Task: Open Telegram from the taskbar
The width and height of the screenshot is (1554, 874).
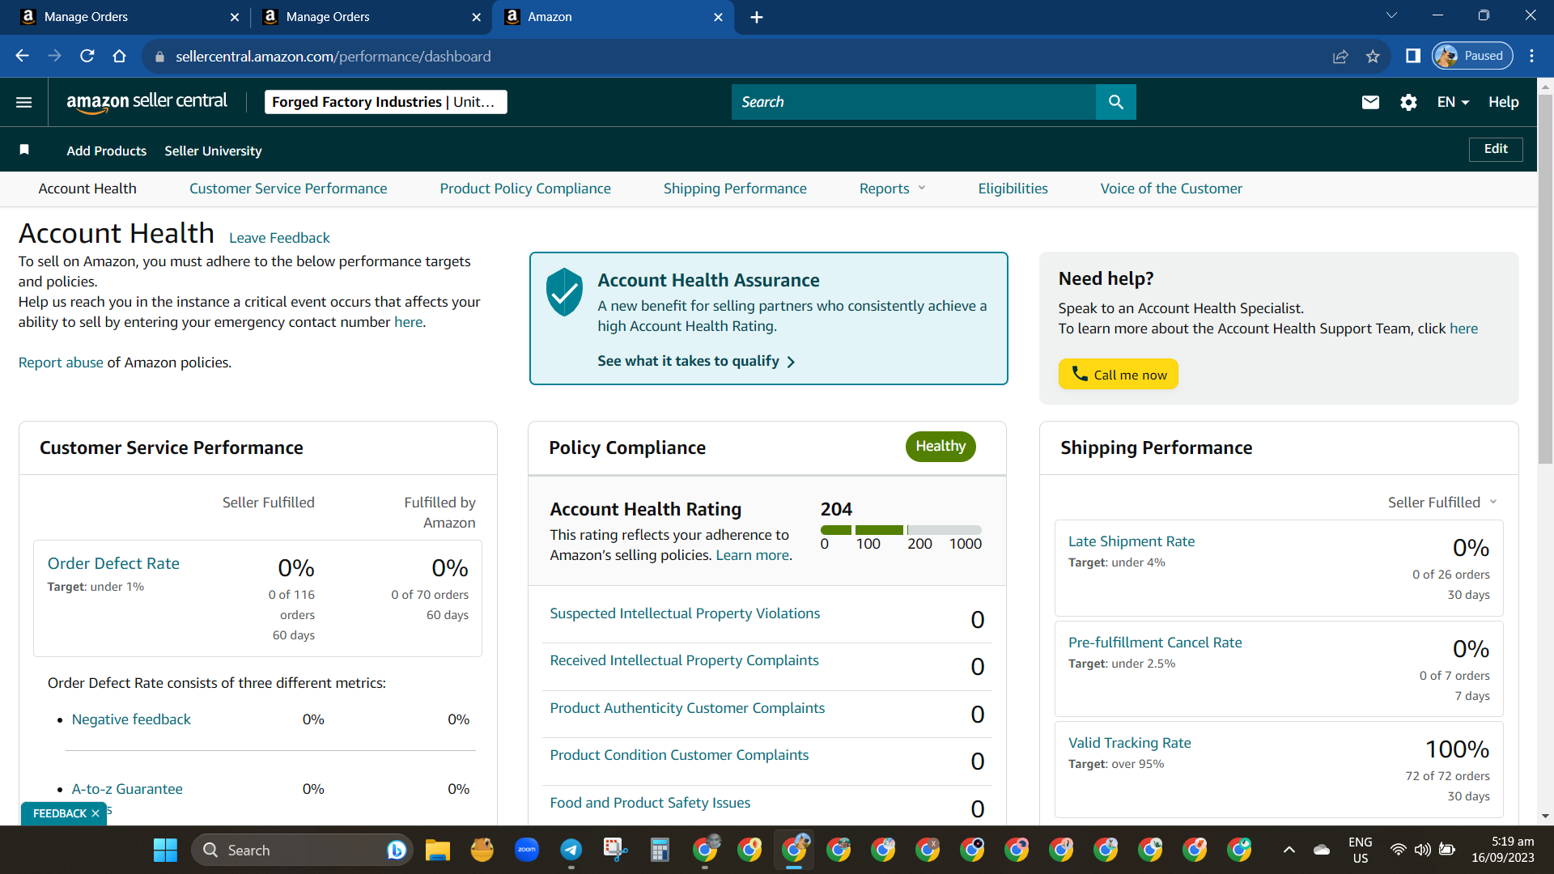Action: (x=571, y=850)
